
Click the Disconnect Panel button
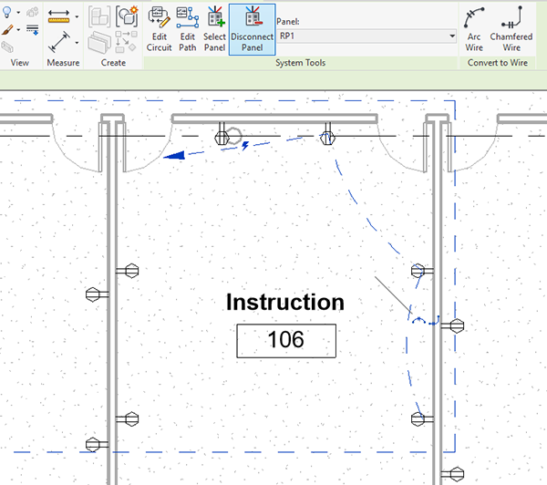click(251, 28)
